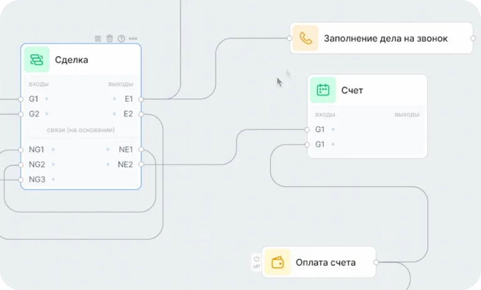Select the Оплата счета node title
The height and width of the screenshot is (290, 481).
click(x=325, y=262)
